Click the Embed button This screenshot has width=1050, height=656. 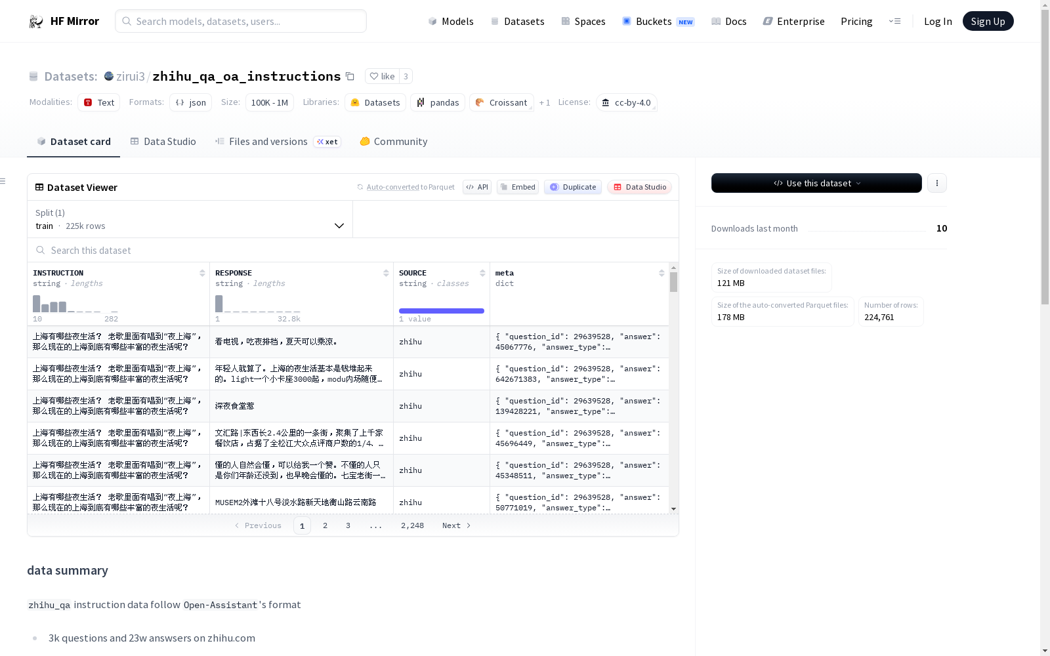pyautogui.click(x=518, y=187)
